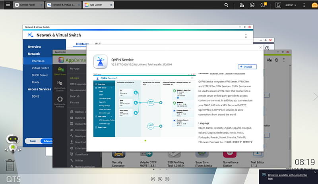Open Multimedia Add-ons in App Center
This screenshot has width=318, height=184.
point(60,102)
